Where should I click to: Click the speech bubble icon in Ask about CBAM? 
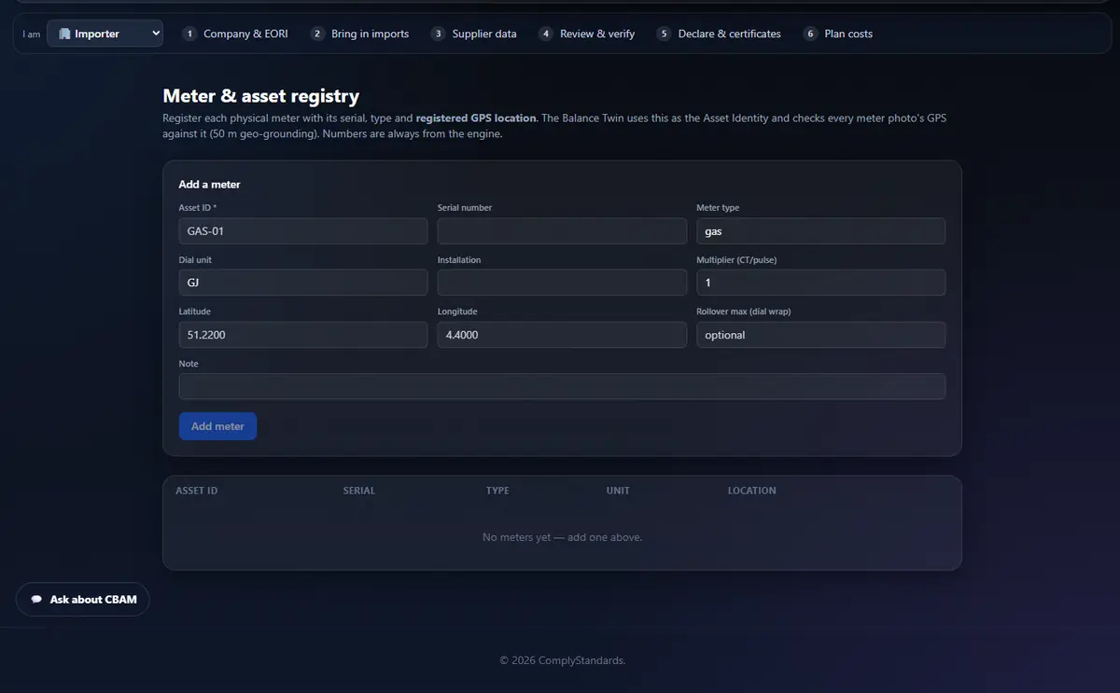tap(36, 600)
